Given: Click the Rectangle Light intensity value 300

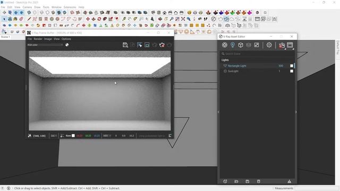Looking at the screenshot, I should click(x=281, y=66).
